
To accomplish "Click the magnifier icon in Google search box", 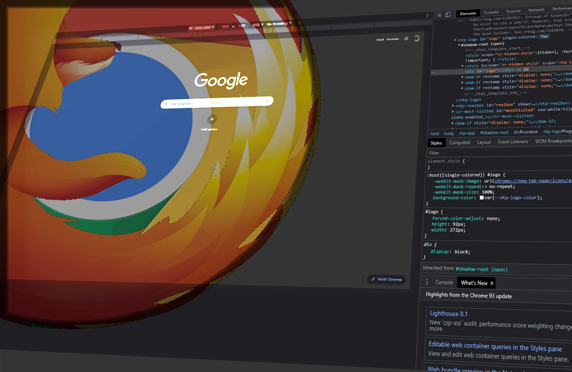I will click(x=166, y=104).
